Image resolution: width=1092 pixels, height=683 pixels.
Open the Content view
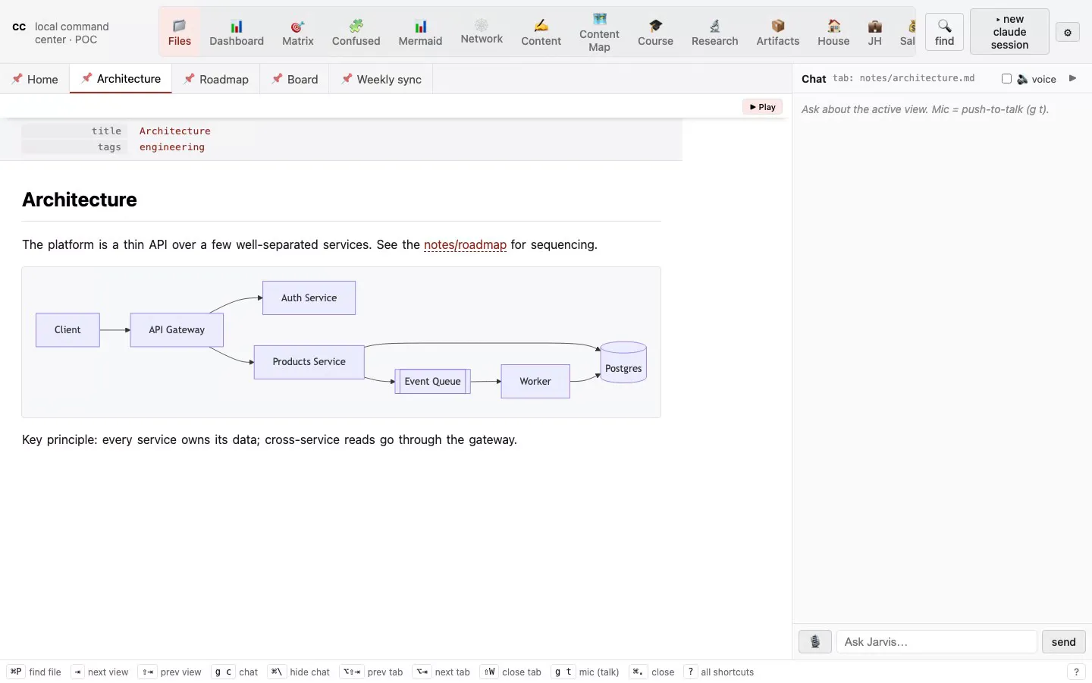coord(541,32)
